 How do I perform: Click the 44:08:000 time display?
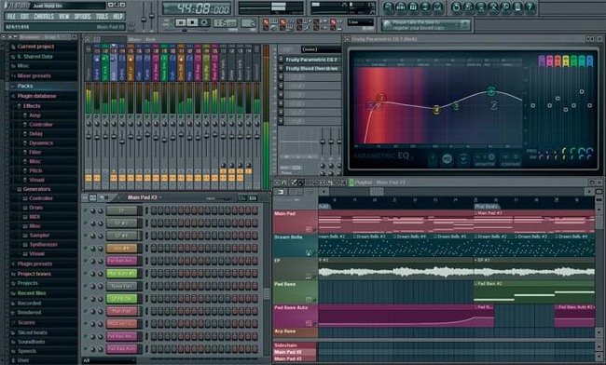coord(197,8)
